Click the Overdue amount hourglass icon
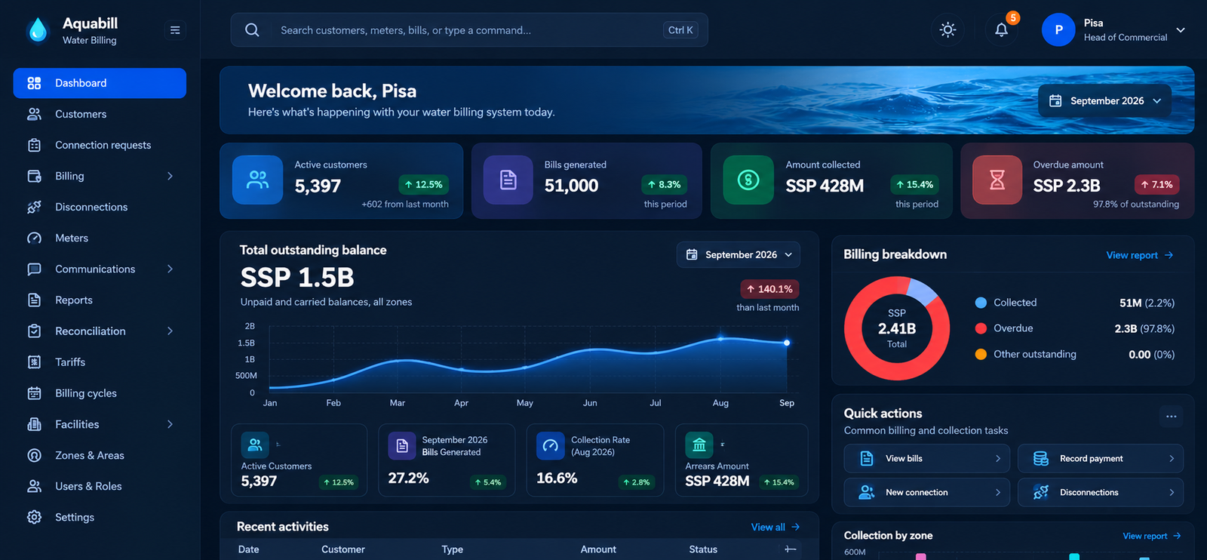Image resolution: width=1207 pixels, height=560 pixels. click(x=997, y=180)
